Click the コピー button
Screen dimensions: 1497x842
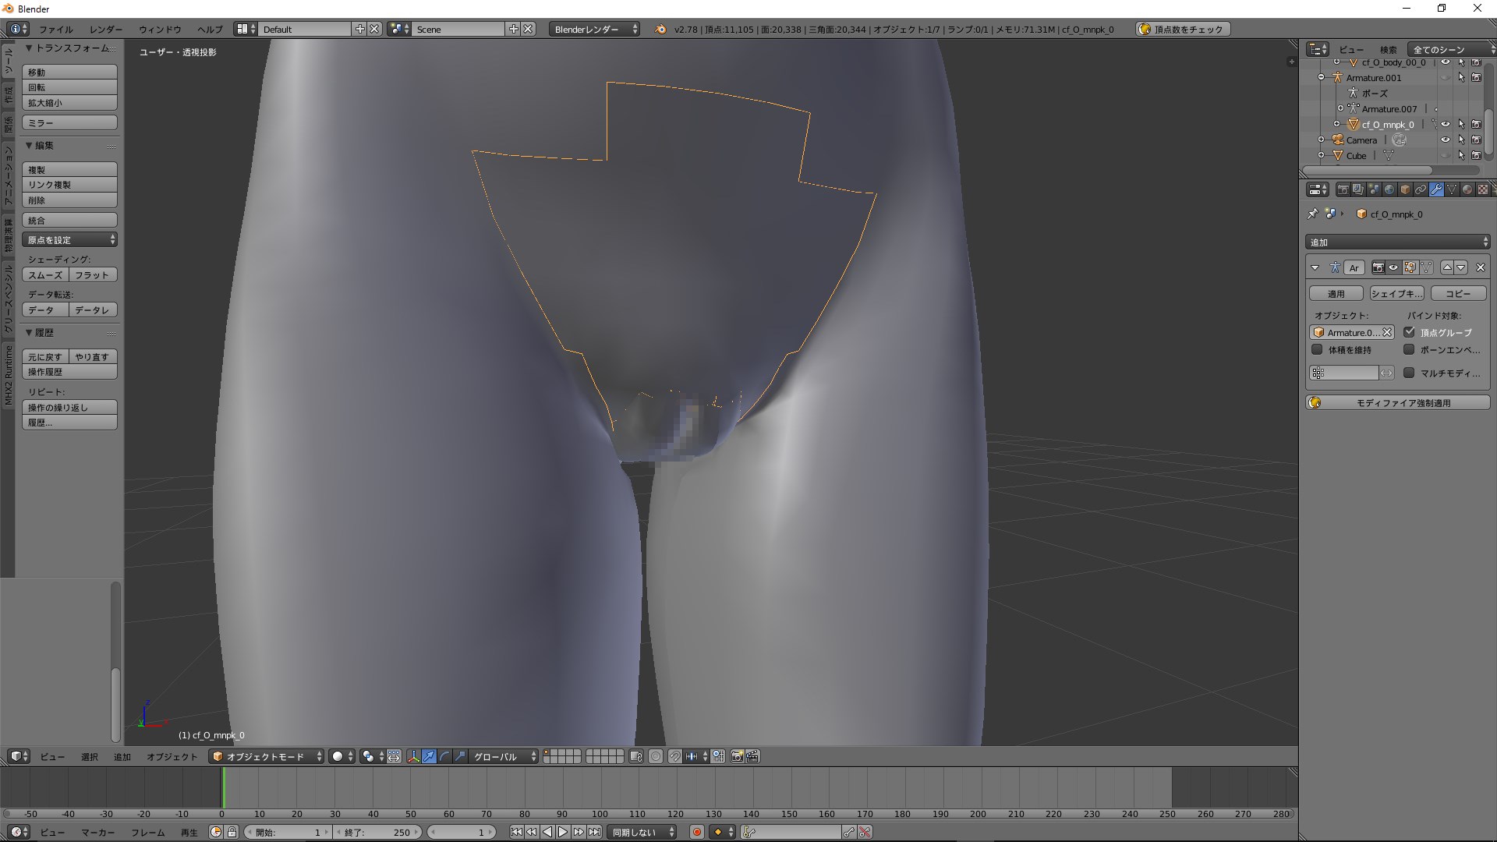pyautogui.click(x=1457, y=293)
